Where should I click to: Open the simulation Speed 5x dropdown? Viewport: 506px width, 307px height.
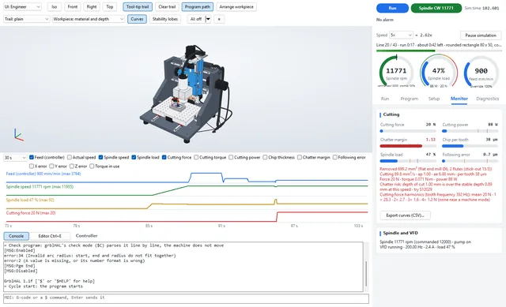401,35
